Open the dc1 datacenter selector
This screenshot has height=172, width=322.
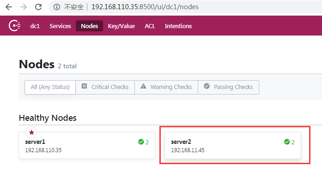tap(35, 26)
